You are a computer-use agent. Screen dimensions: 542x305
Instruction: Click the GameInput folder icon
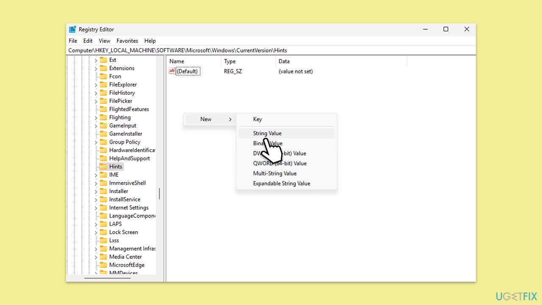[x=103, y=125]
